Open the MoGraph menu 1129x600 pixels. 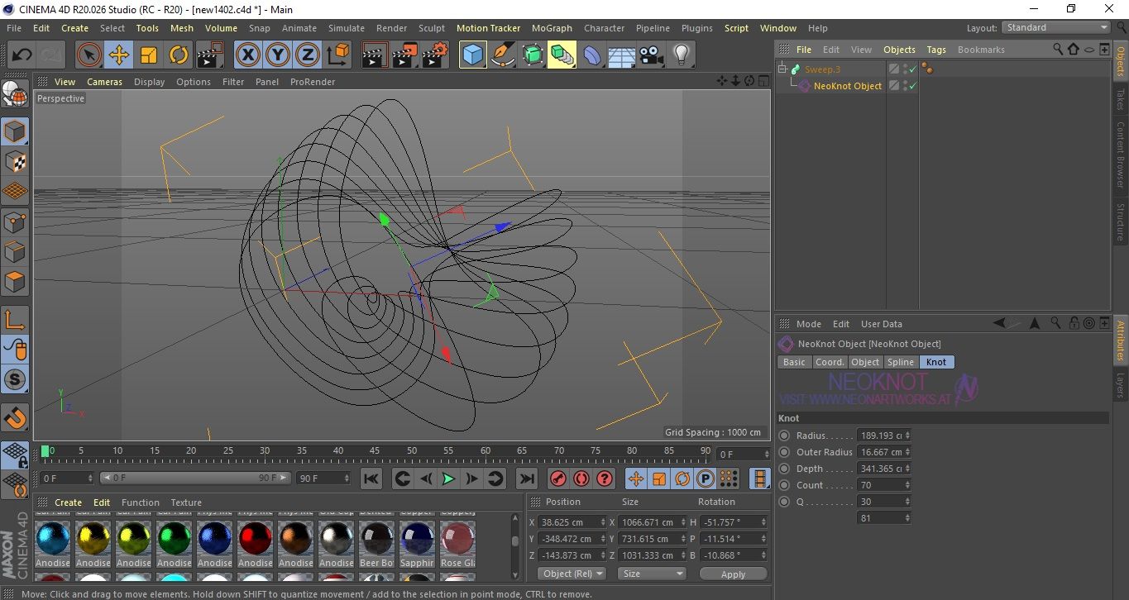tap(552, 28)
